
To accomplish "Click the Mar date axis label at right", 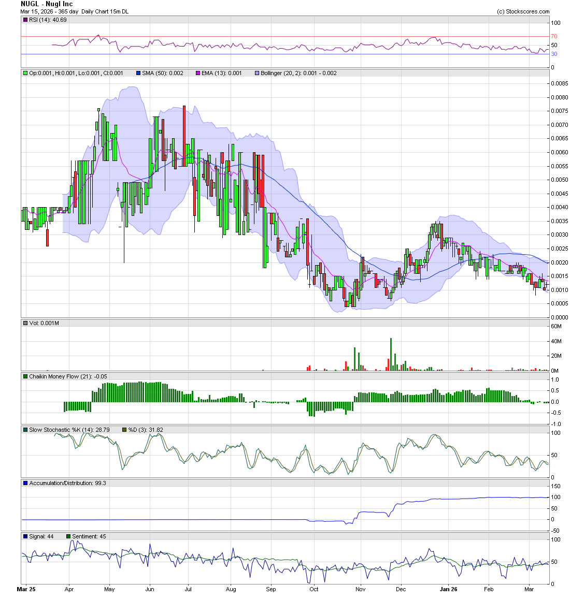I will tap(529, 589).
